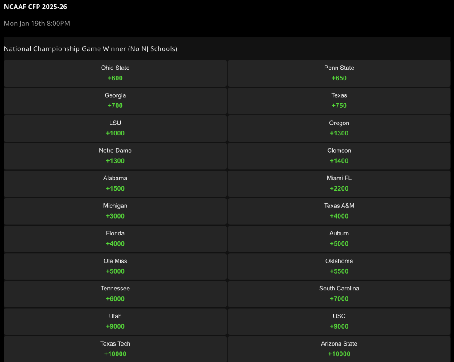Pick Oregon at +1300
Image resolution: width=454 pixels, height=362 pixels.
[x=339, y=128]
